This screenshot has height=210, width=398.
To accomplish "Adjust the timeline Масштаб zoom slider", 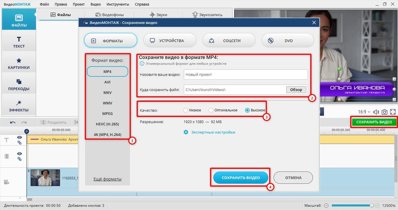I will [x=352, y=206].
